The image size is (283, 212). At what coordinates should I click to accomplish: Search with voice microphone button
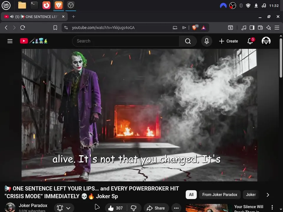207,41
